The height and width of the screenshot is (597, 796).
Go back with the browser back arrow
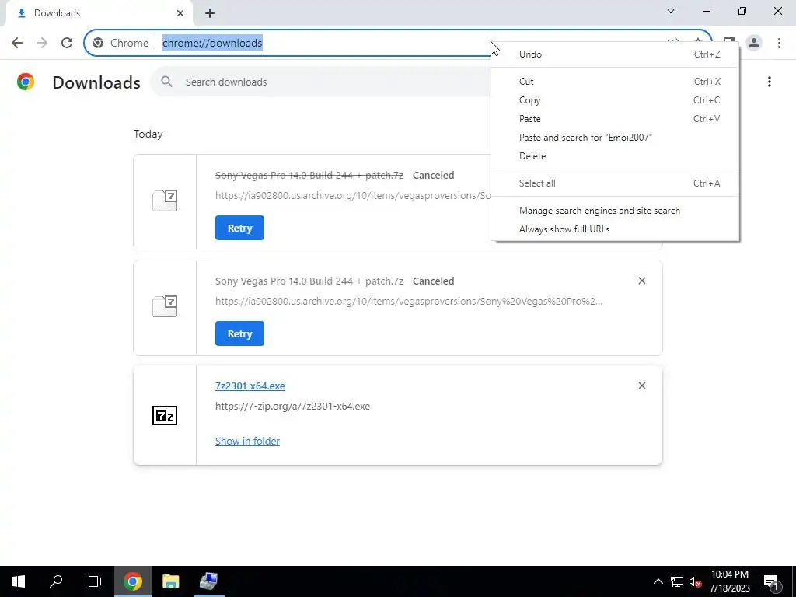[x=17, y=43]
